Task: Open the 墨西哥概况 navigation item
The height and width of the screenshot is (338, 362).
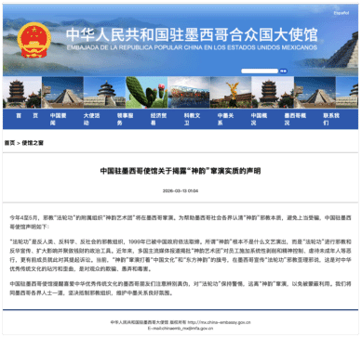Action: 295,119
